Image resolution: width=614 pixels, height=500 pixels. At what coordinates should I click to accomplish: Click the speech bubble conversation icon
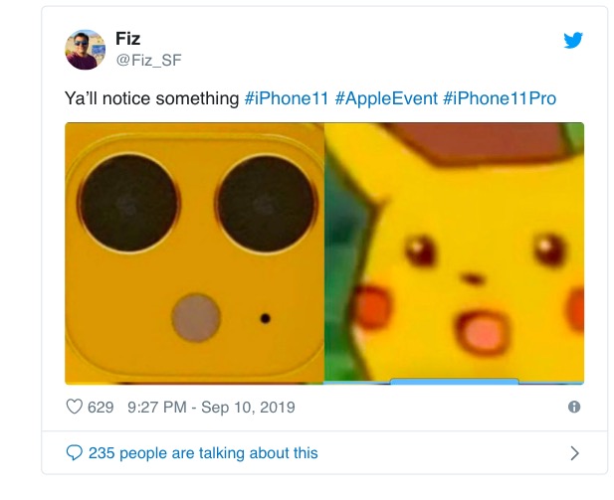(x=74, y=452)
